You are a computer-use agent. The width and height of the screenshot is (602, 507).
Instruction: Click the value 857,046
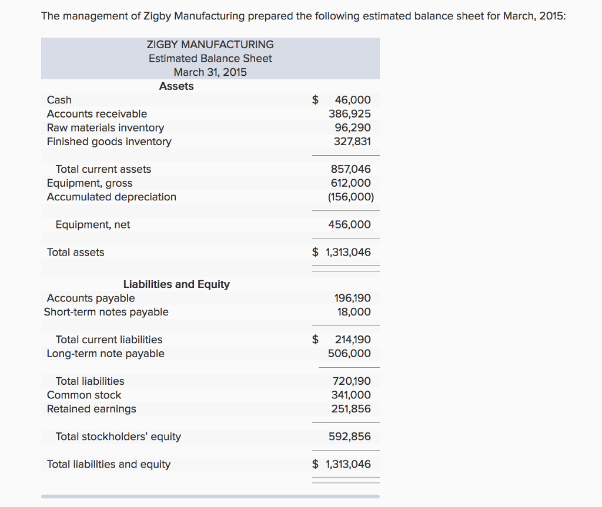click(351, 169)
